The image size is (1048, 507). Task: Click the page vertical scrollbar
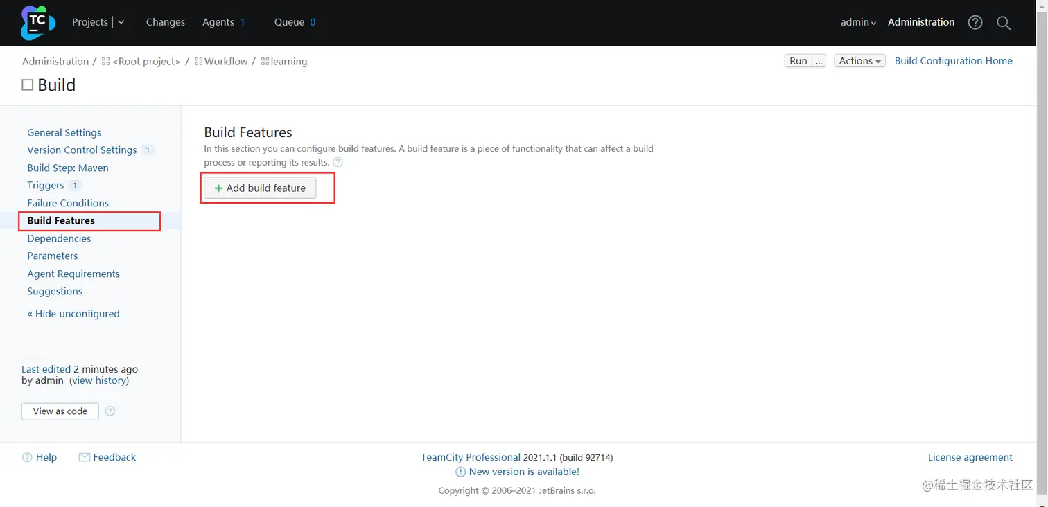click(x=1042, y=254)
